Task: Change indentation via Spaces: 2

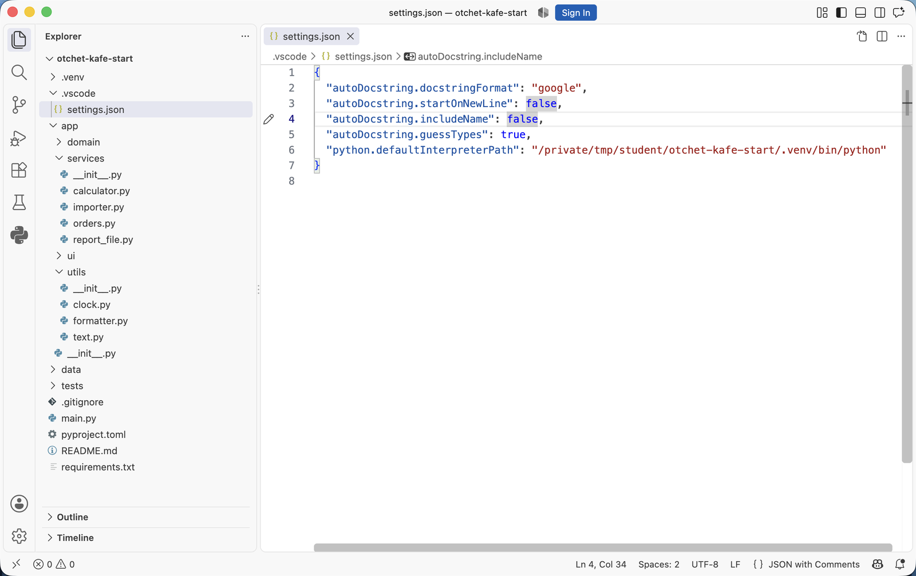Action: coord(659,564)
